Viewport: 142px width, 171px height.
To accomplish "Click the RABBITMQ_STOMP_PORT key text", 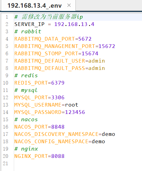I will point(46,53).
